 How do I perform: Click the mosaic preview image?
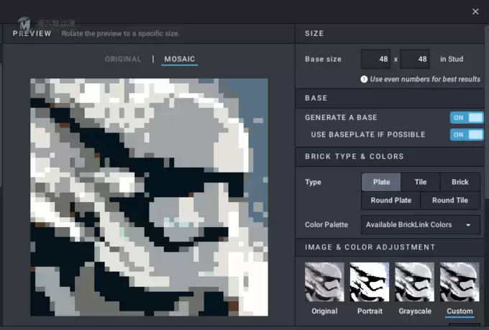click(x=149, y=197)
